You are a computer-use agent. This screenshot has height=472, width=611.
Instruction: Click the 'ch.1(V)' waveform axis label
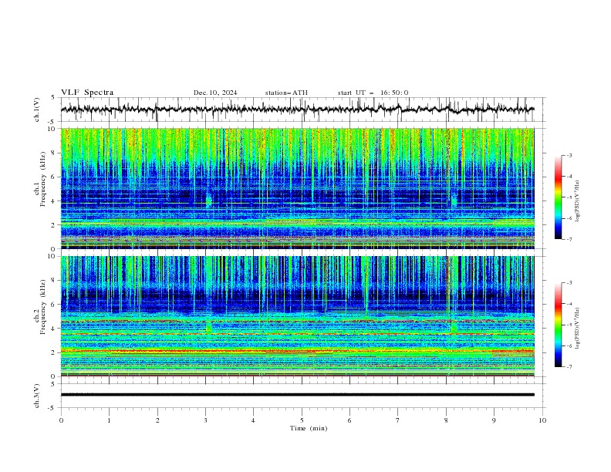[37, 110]
